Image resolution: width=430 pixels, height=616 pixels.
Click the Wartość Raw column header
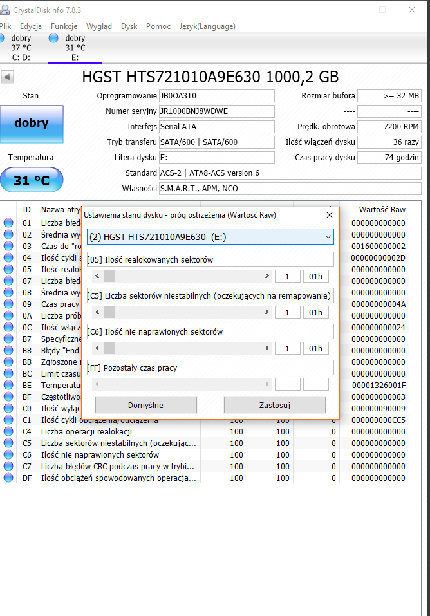(382, 210)
